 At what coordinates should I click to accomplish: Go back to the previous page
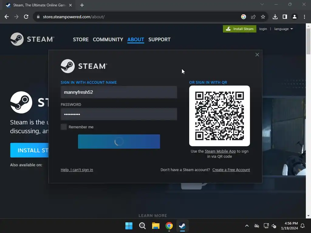click(7, 17)
